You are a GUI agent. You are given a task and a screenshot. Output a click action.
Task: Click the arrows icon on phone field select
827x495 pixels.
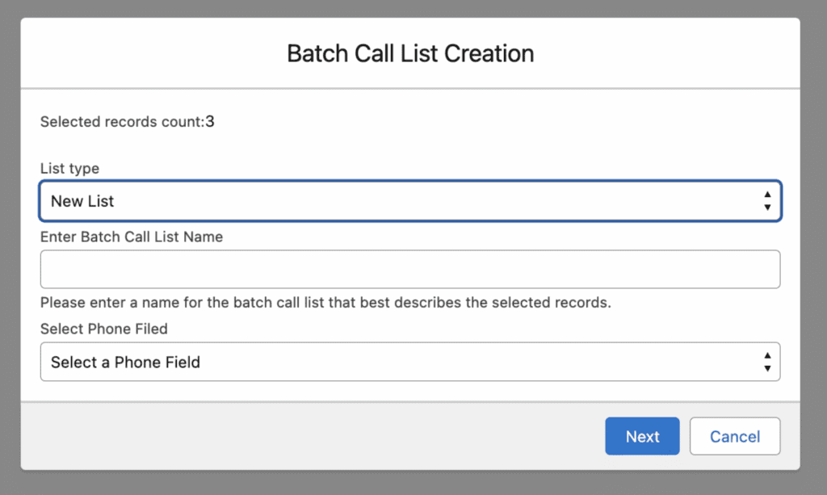click(766, 362)
